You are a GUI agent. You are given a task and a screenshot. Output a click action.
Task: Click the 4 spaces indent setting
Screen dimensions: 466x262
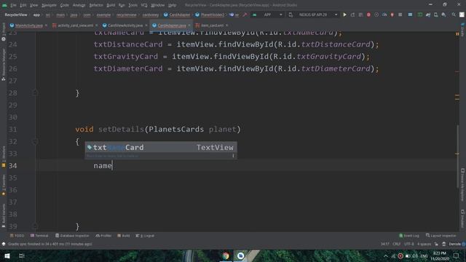(424, 244)
